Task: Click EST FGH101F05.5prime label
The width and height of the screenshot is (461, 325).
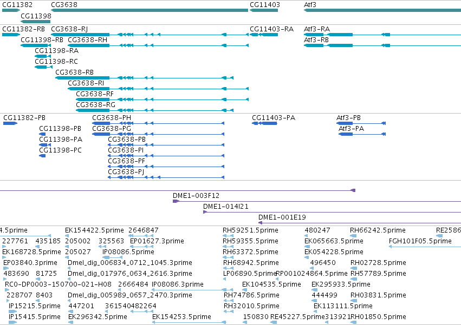Action: pyautogui.click(x=420, y=241)
